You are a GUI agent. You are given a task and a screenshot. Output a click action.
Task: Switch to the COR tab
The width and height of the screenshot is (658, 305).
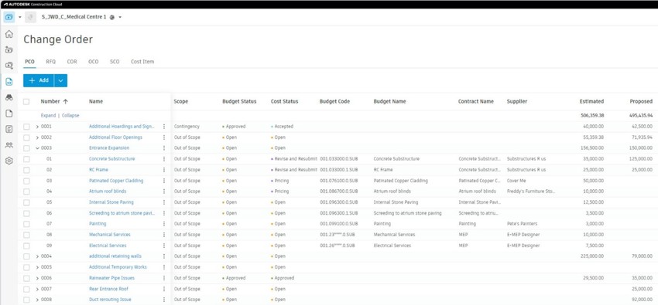[x=72, y=62]
